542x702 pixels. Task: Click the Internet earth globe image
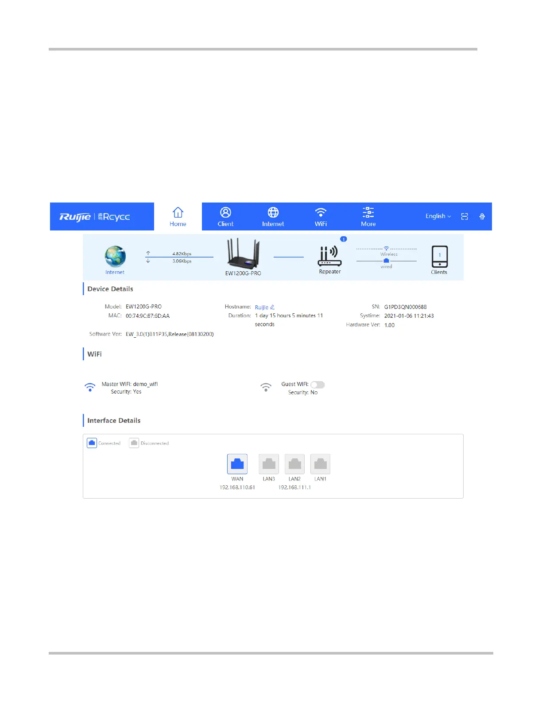point(115,256)
